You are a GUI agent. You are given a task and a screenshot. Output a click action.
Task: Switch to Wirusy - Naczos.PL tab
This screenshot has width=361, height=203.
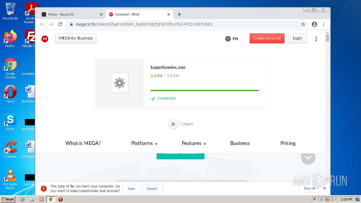[72, 14]
